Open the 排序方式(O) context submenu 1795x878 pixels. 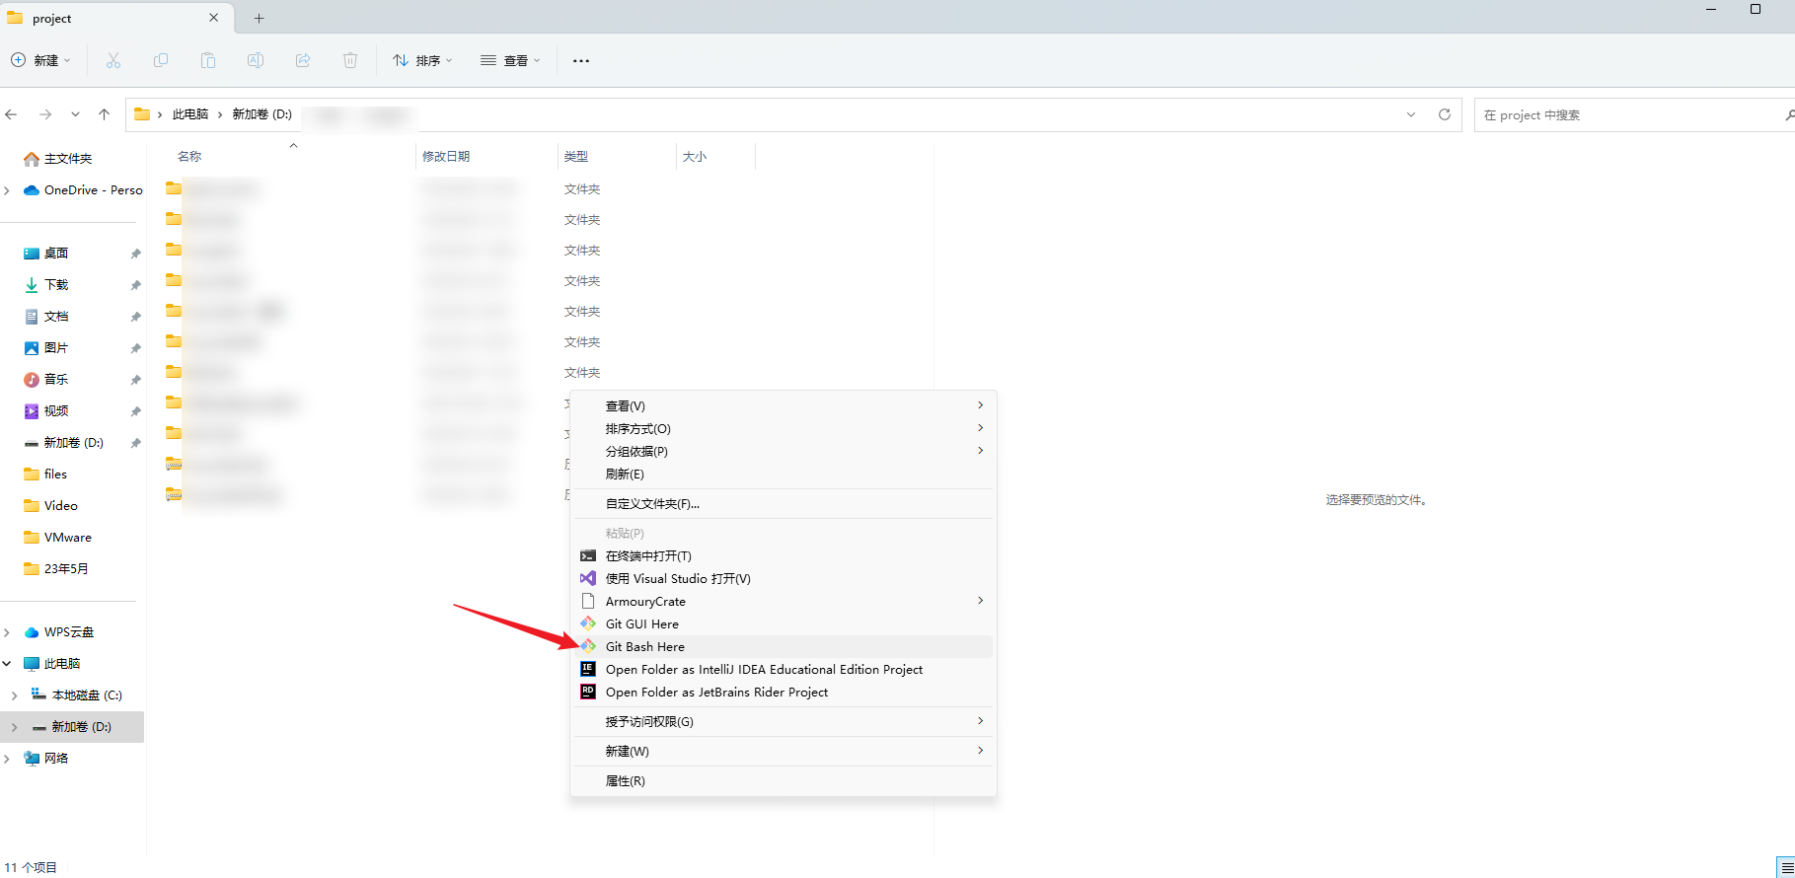click(x=784, y=428)
